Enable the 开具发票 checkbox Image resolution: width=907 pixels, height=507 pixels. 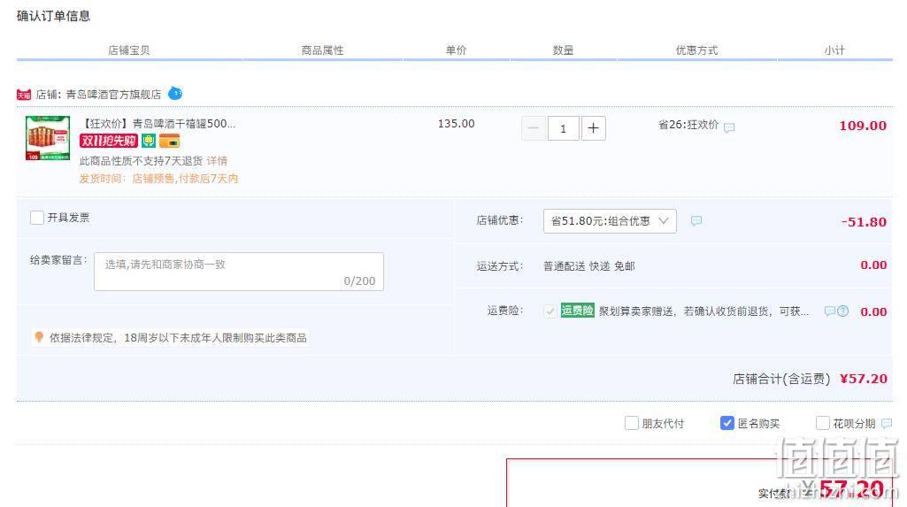[x=37, y=218]
